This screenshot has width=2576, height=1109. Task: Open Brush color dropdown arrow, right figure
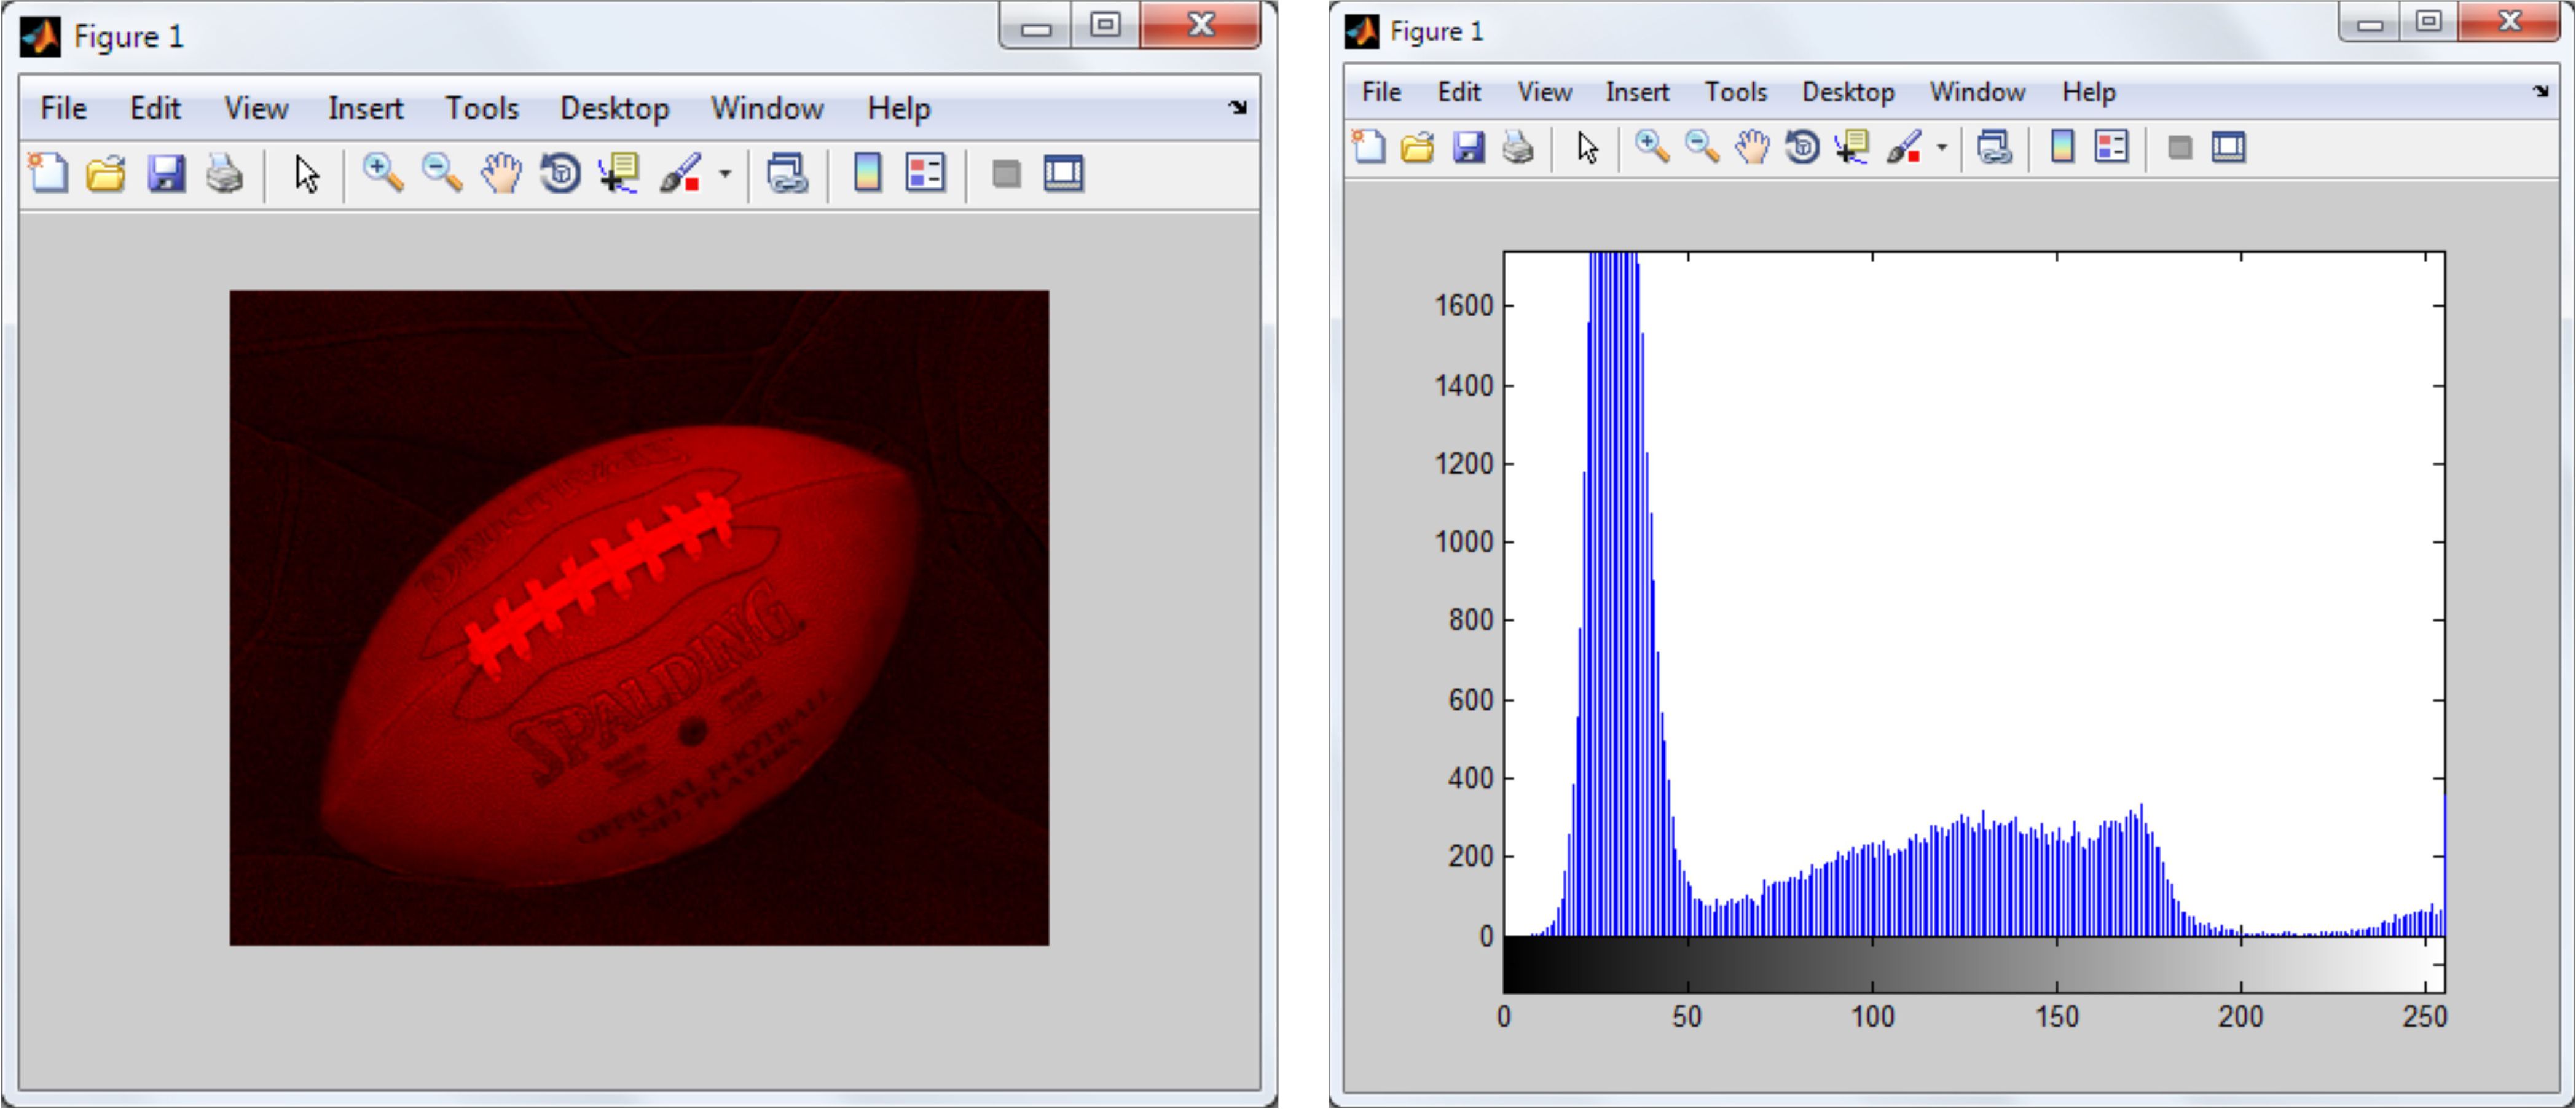[1942, 148]
